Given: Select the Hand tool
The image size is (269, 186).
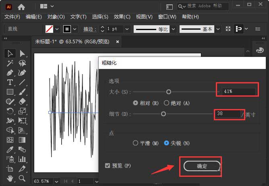Looking at the screenshot, I should click(x=10, y=178).
